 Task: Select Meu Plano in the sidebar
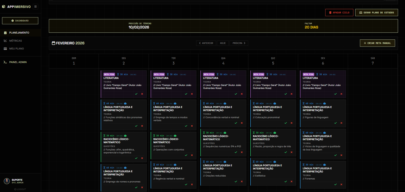point(16,49)
